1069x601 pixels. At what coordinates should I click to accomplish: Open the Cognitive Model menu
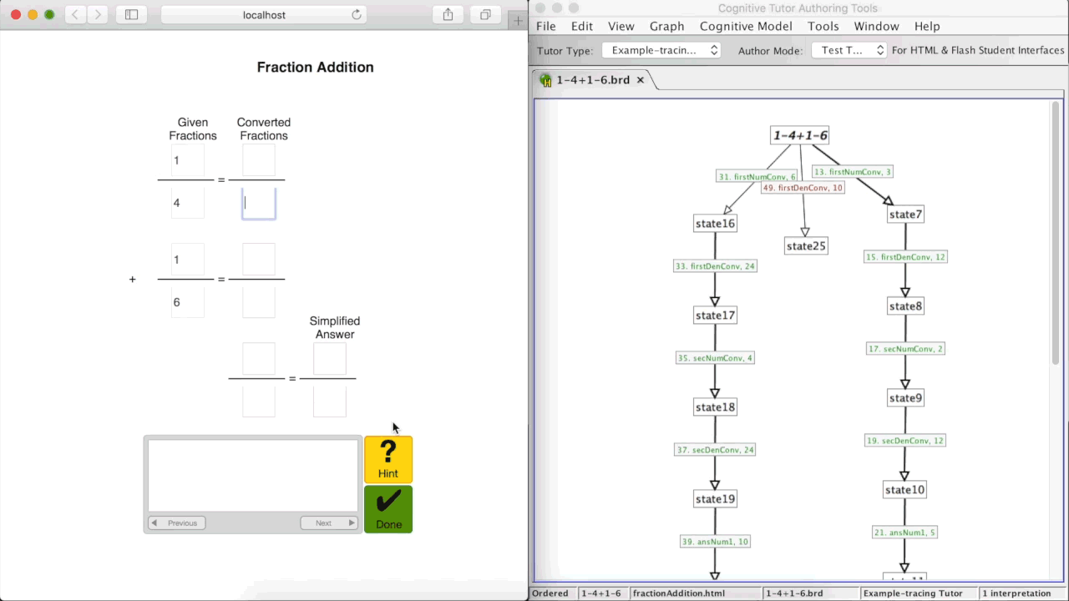coord(746,26)
